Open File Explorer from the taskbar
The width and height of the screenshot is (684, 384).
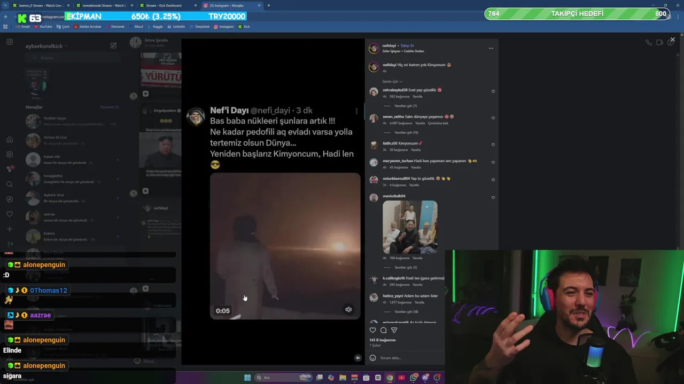pyautogui.click(x=343, y=378)
